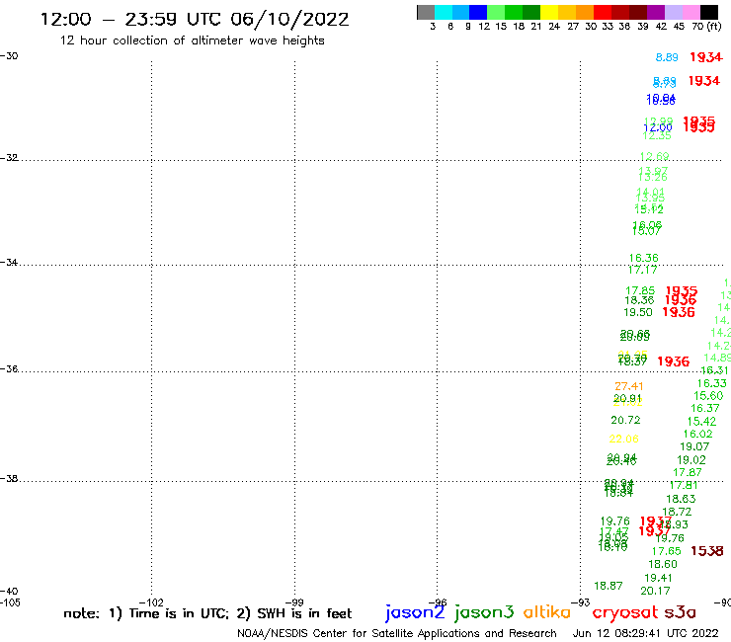
Task: Pick the bright red 33 ft swatch
Action: [603, 12]
